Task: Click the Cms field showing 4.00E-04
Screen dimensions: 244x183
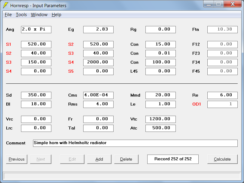Action: pyautogui.click(x=98, y=95)
